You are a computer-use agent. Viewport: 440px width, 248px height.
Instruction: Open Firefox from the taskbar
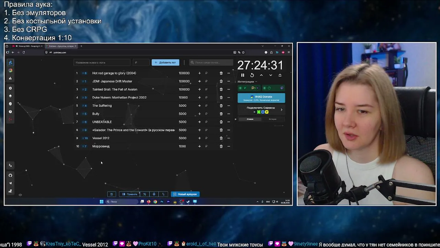(148, 202)
